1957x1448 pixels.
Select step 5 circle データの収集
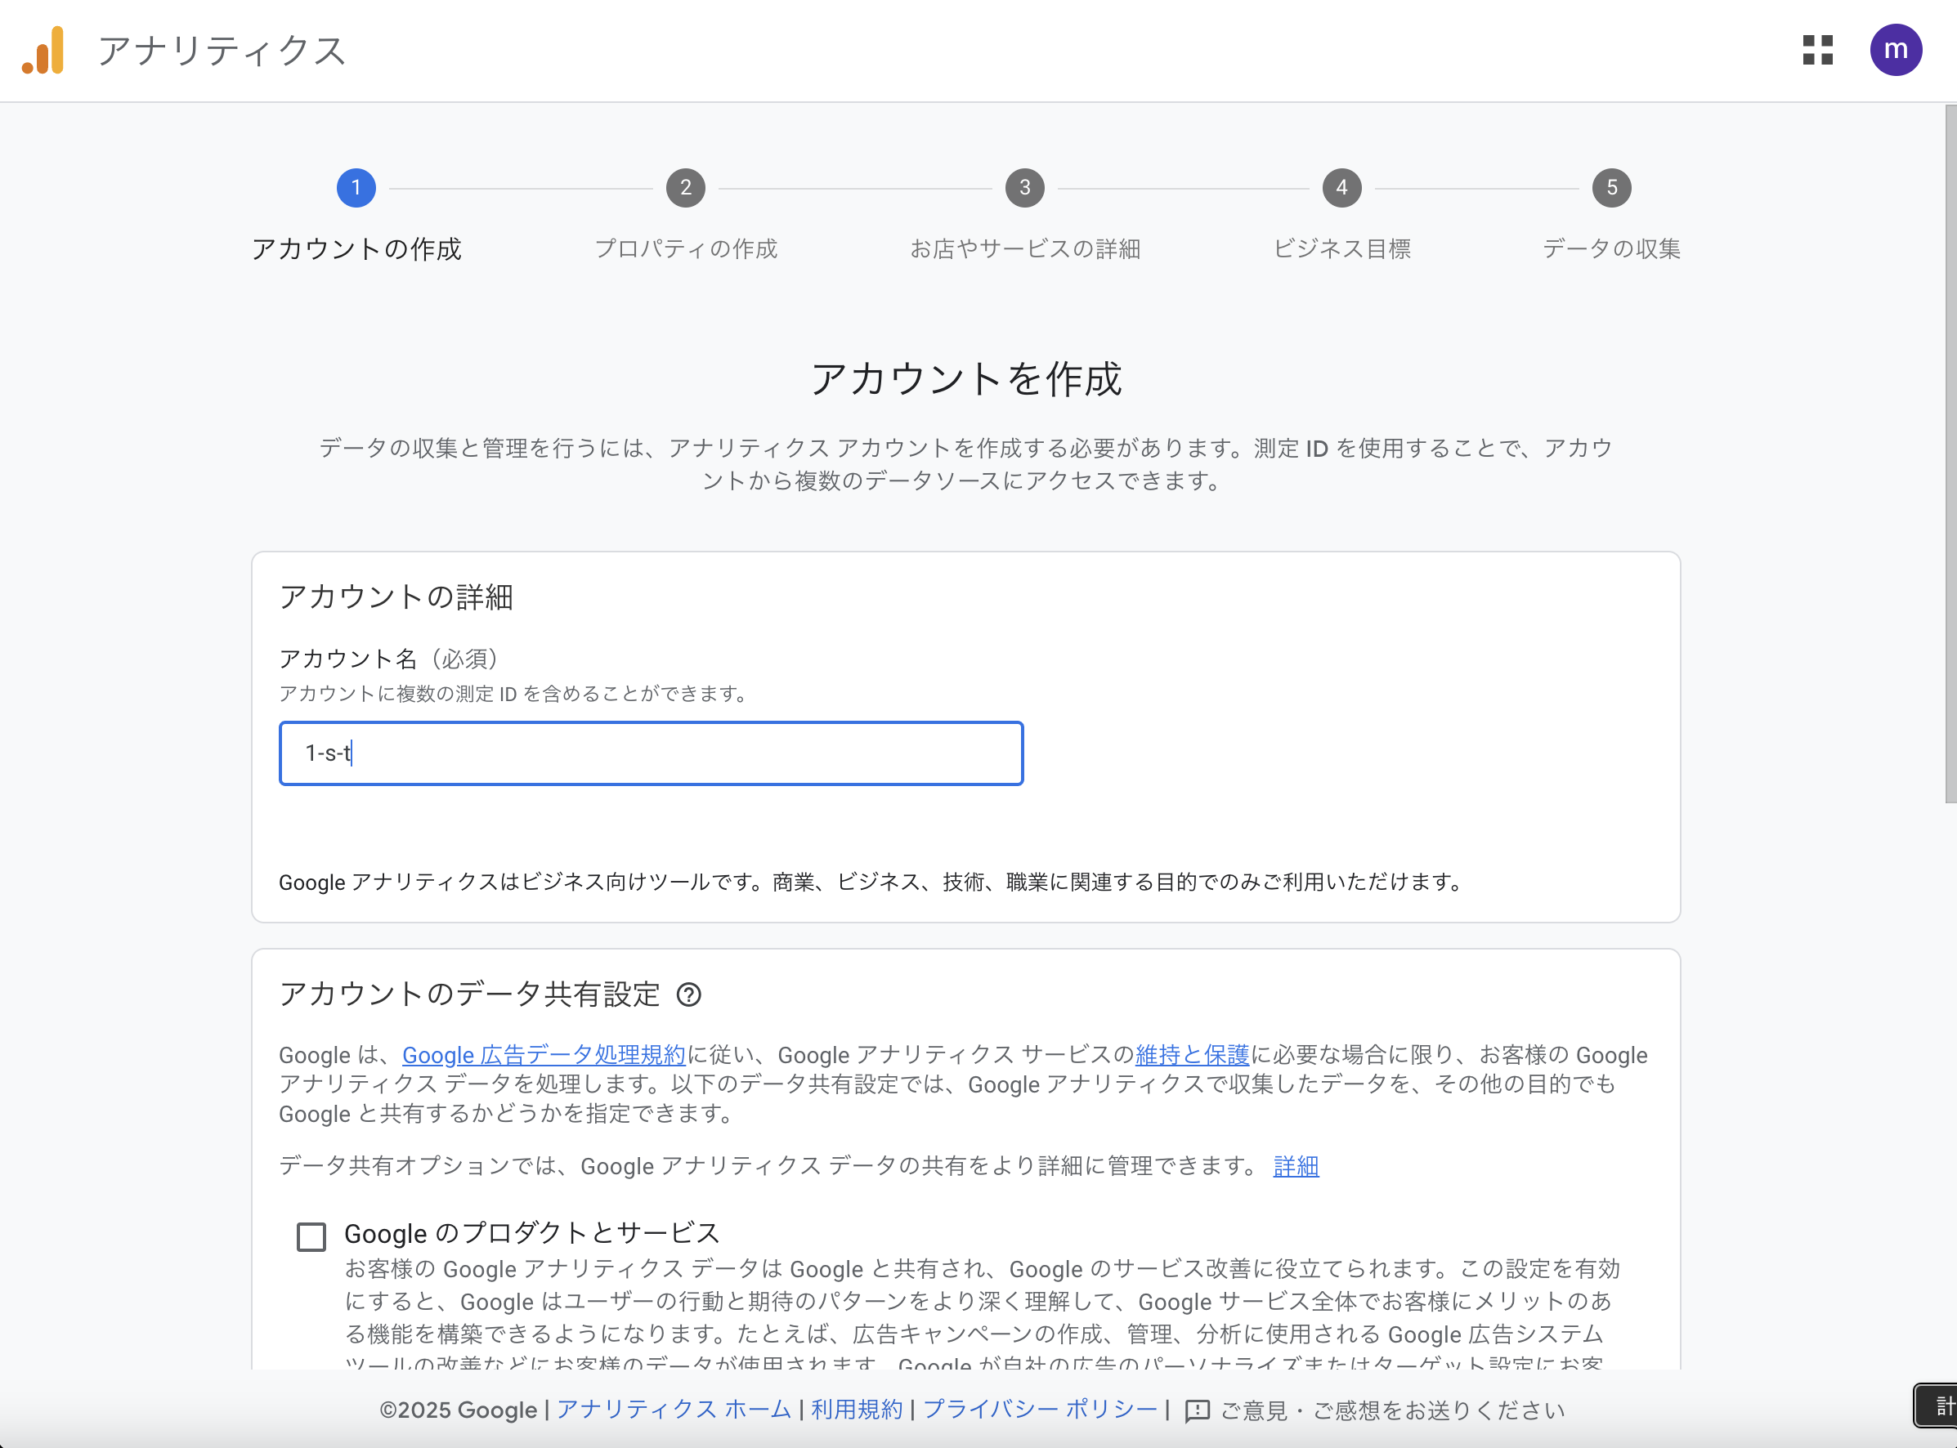tap(1611, 188)
